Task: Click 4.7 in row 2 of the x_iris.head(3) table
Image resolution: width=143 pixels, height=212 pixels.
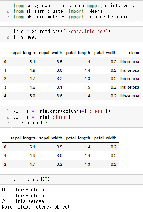Action: point(32,164)
